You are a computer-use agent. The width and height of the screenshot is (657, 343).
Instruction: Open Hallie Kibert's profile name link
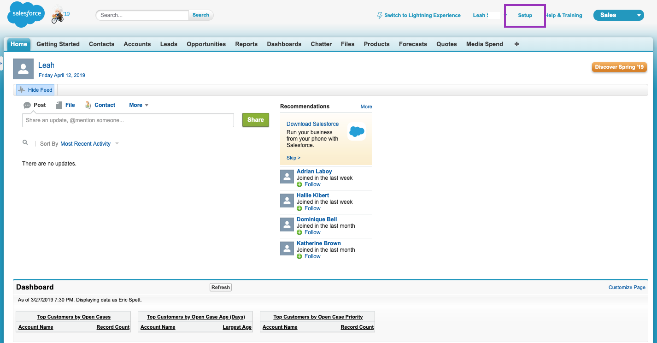pos(313,195)
